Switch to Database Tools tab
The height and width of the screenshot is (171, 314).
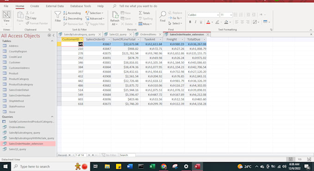[x=80, y=6]
